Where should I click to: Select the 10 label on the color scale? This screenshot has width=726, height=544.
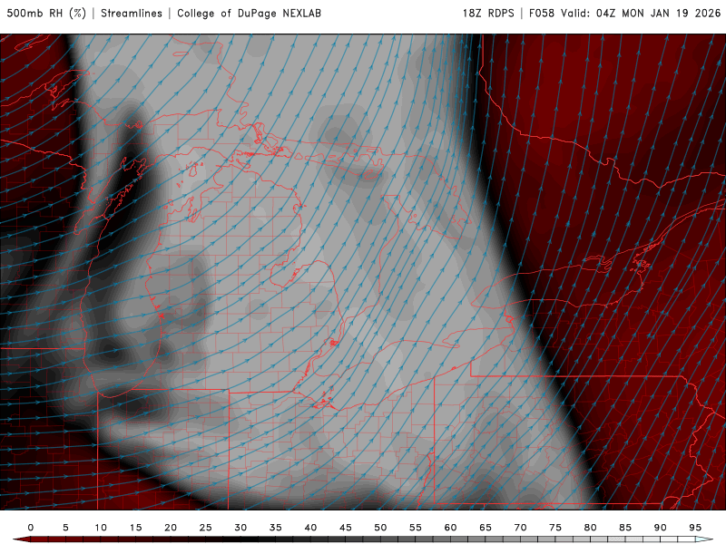[x=101, y=528]
